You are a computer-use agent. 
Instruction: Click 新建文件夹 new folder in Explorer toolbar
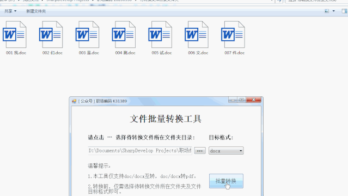36,11
